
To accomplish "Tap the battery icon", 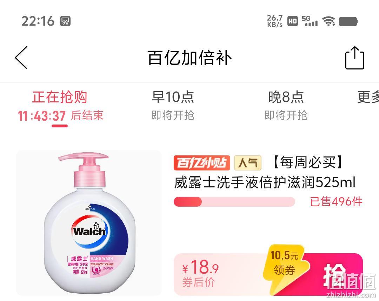I will point(348,21).
